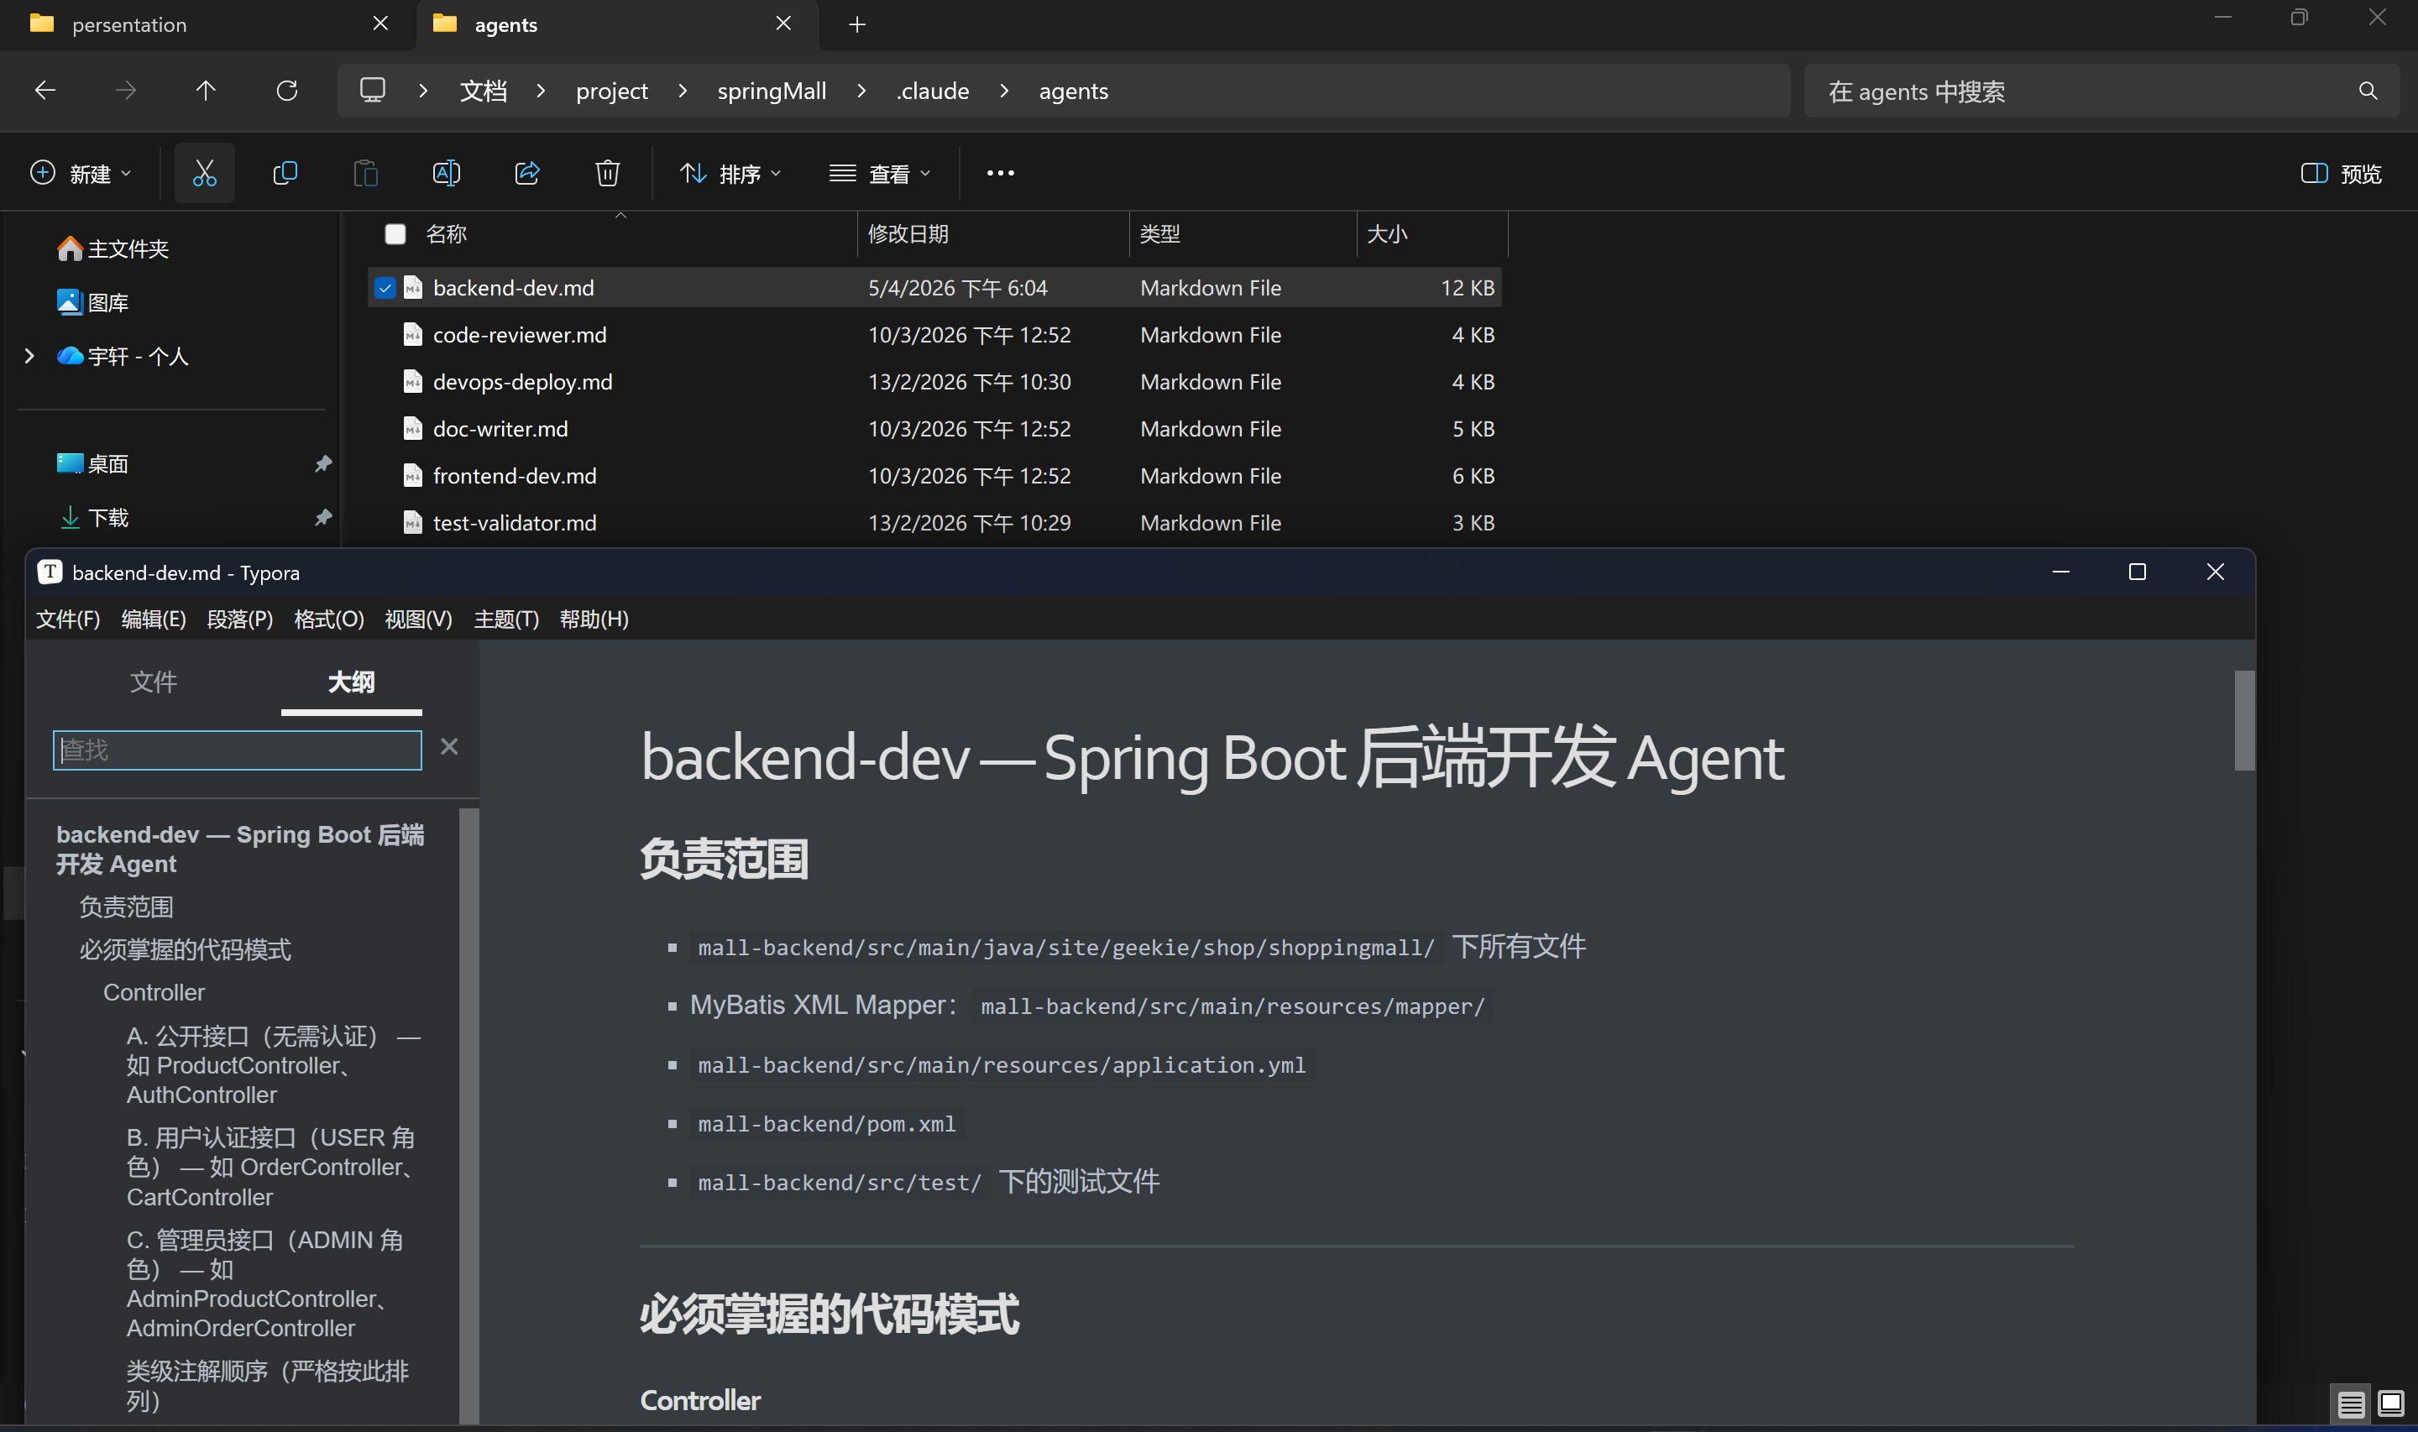Open the 主题(T) menu in Typora
This screenshot has width=2418, height=1432.
tap(506, 619)
